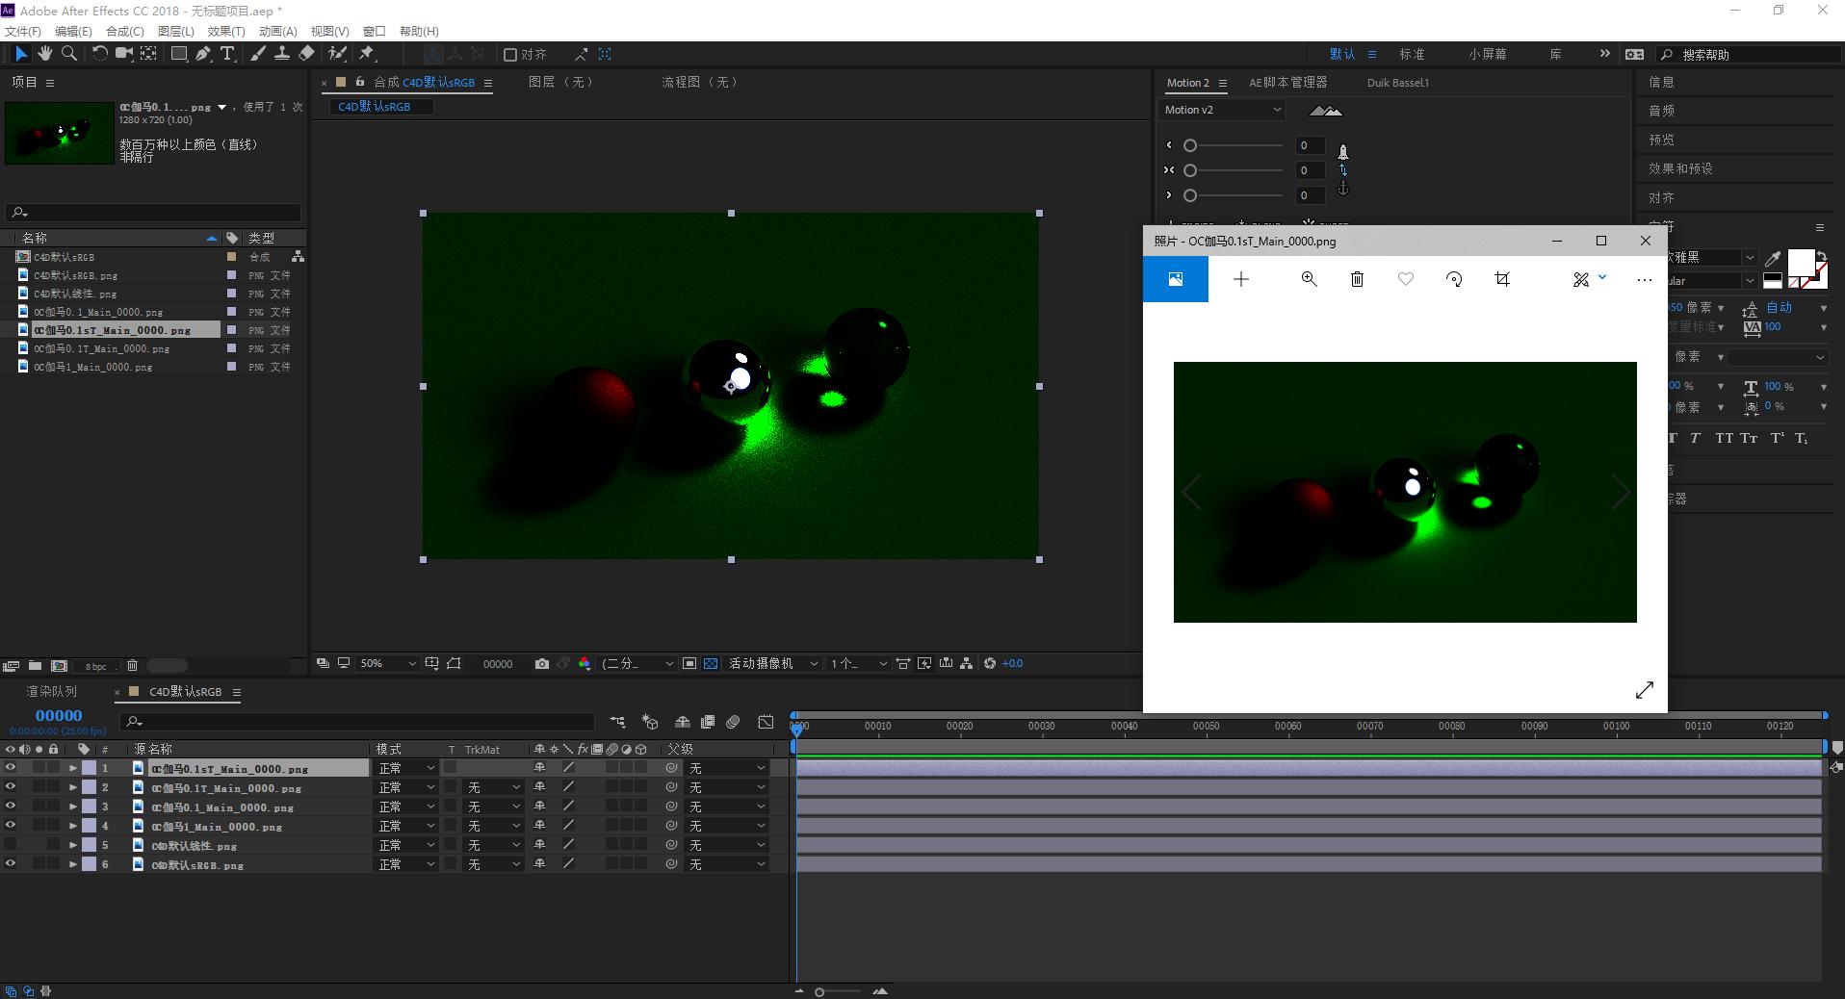Open the 活动摄像机 view dropdown
Image resolution: width=1845 pixels, height=999 pixels.
pos(773,664)
